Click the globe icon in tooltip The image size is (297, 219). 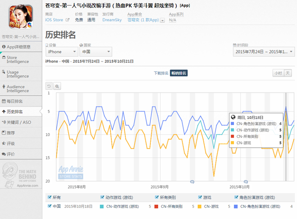pos(233,117)
